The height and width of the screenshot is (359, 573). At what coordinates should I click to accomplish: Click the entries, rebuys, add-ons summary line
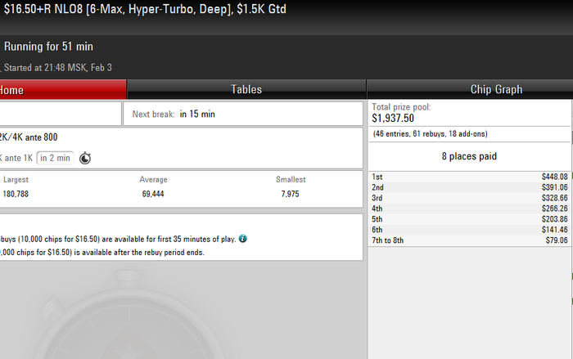pyautogui.click(x=430, y=133)
